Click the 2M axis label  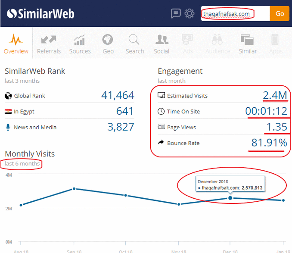click(x=9, y=209)
